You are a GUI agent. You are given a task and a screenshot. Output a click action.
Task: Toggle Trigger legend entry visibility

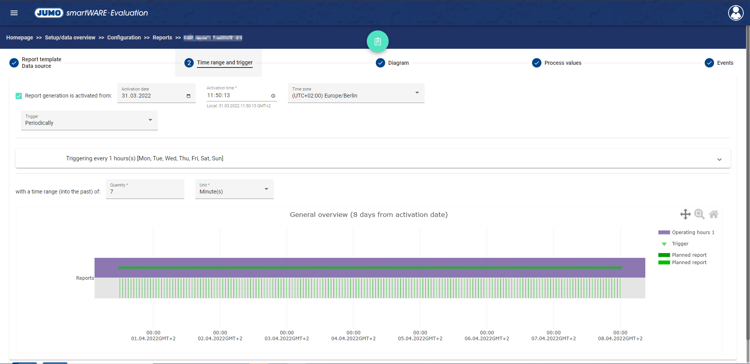coord(680,244)
